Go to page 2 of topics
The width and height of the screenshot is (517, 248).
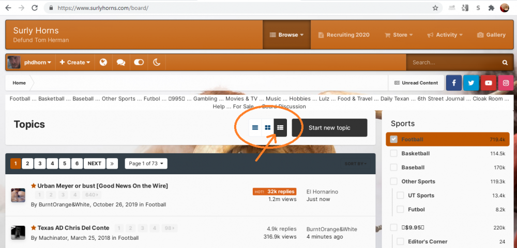pos(28,163)
